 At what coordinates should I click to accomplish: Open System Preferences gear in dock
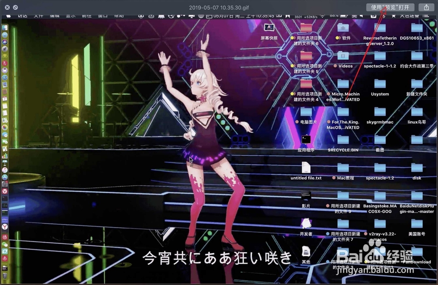click(5, 184)
